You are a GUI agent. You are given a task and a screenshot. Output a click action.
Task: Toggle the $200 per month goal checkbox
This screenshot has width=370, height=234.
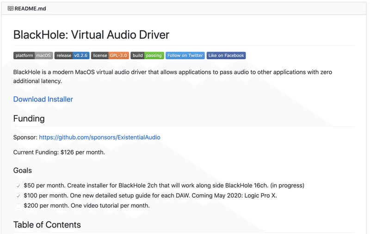tap(18, 206)
